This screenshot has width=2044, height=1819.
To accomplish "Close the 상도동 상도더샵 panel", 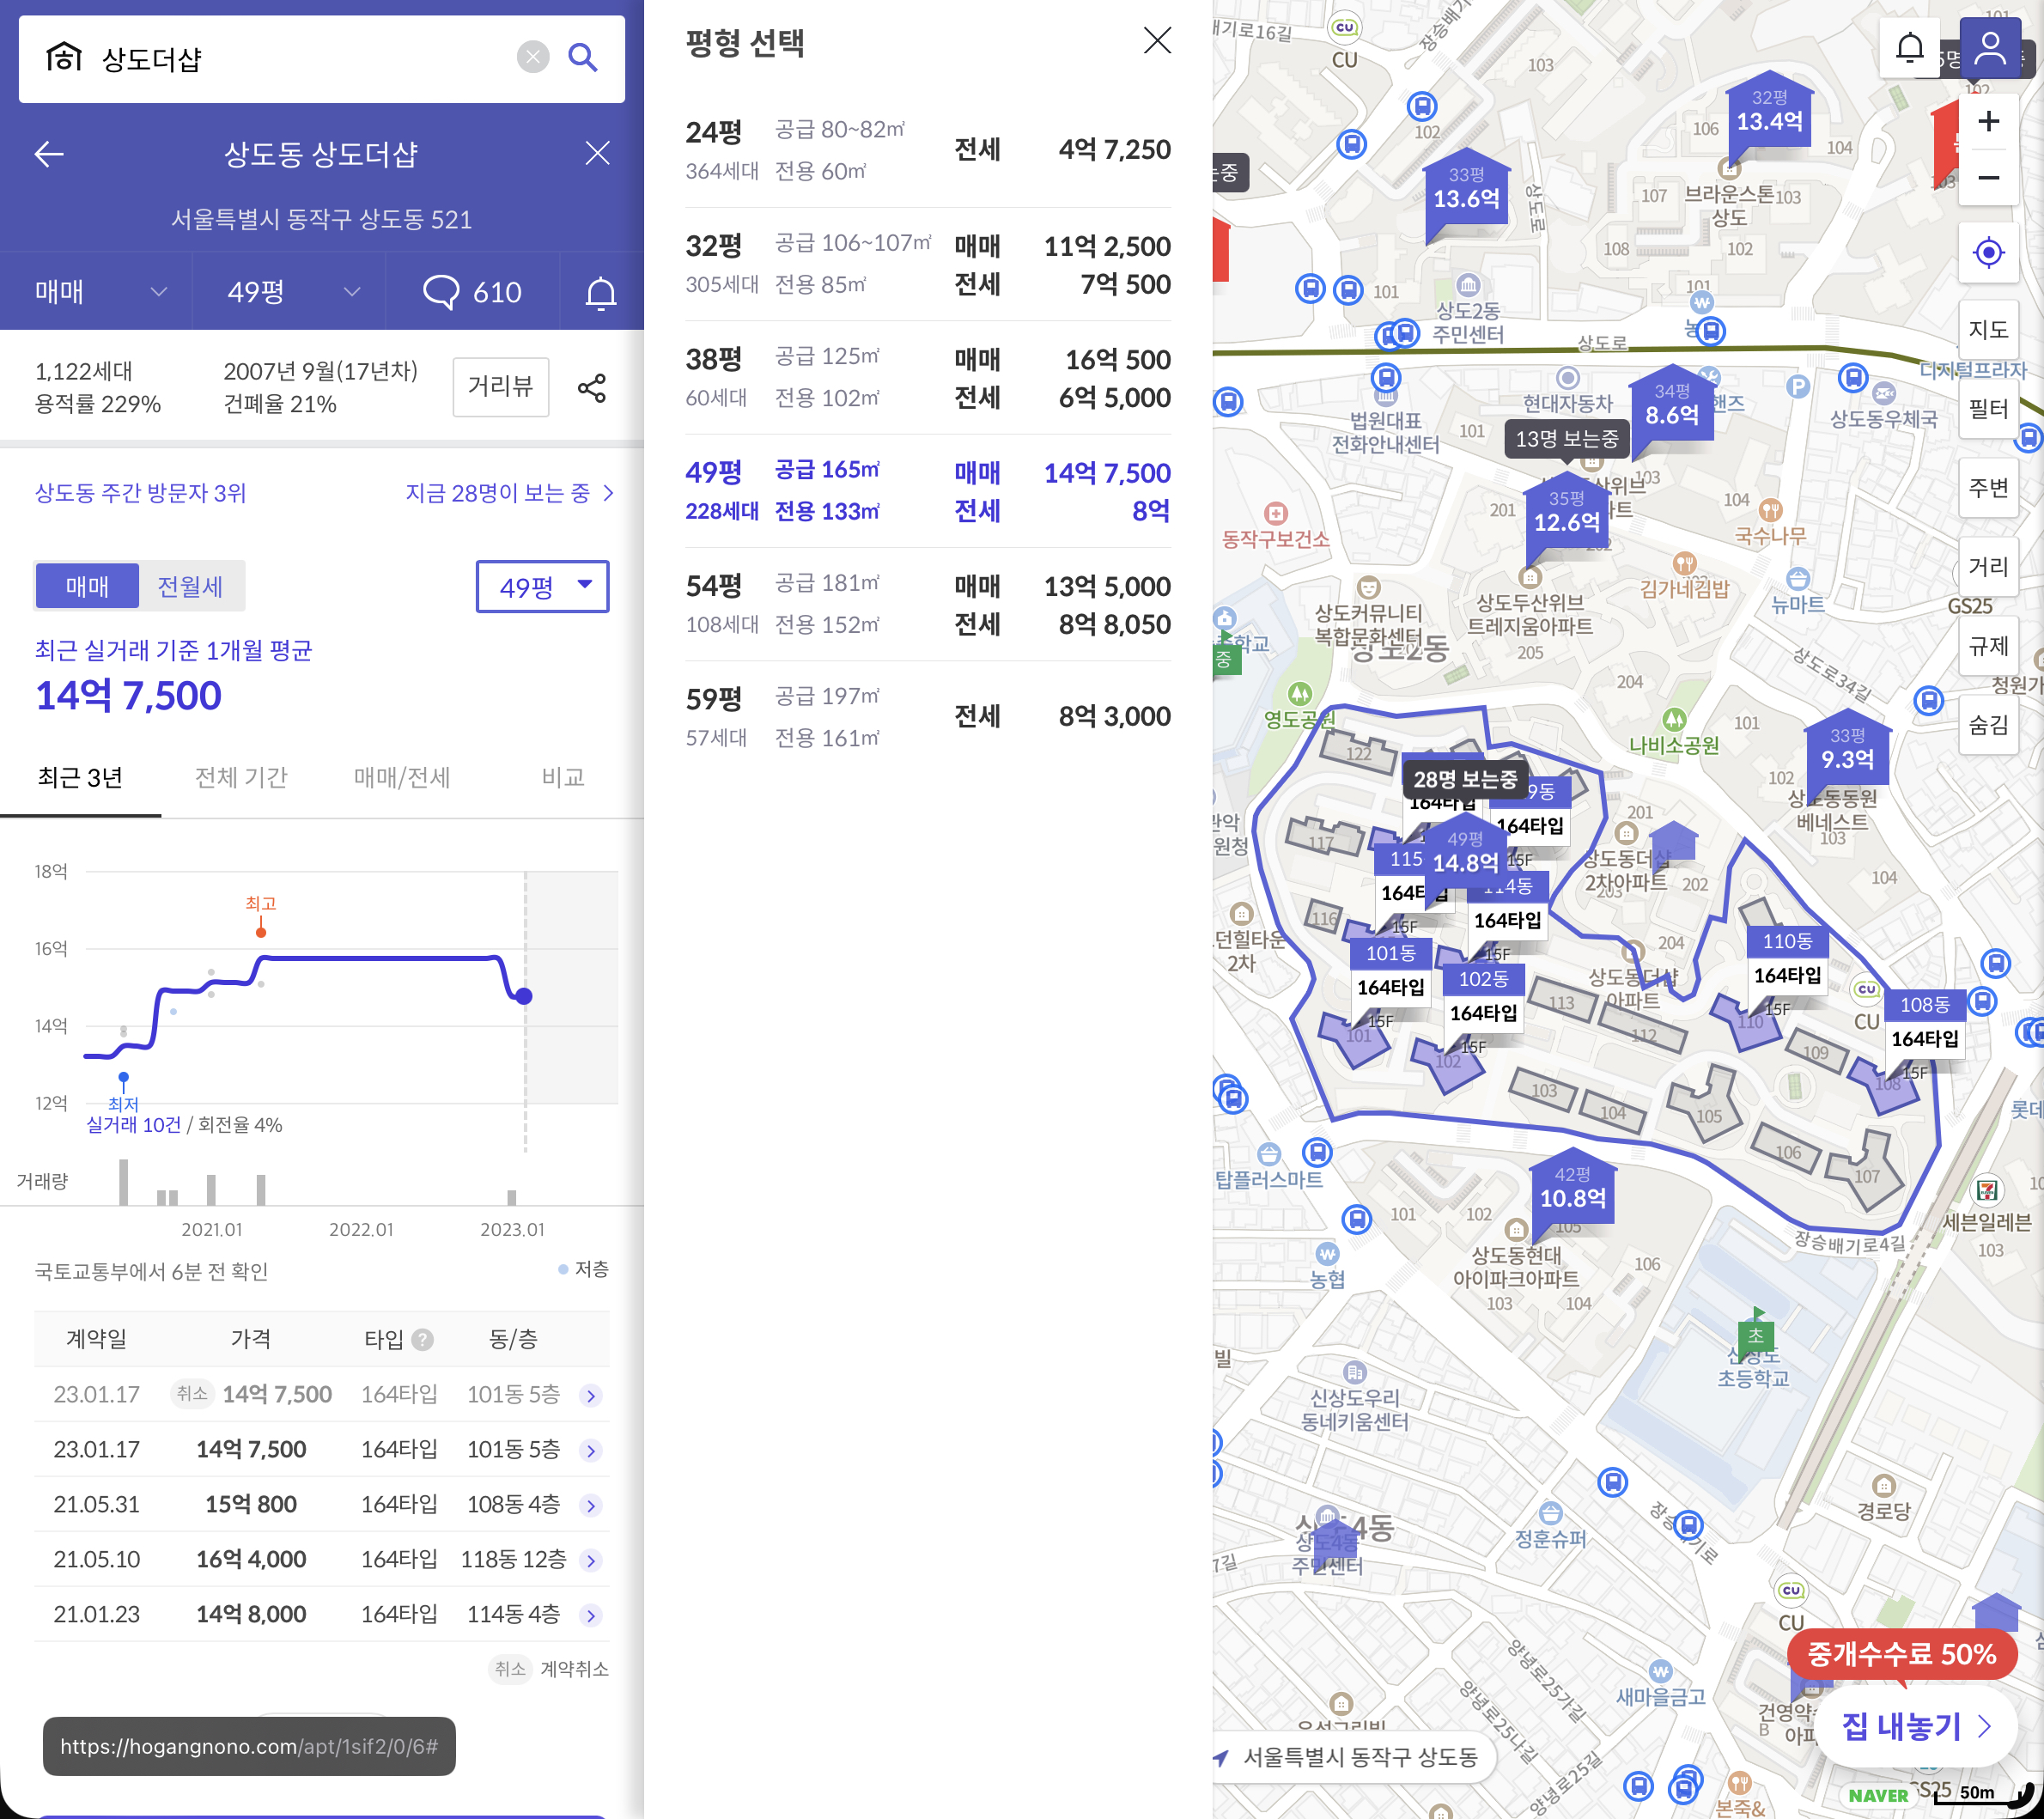I will pos(597,153).
